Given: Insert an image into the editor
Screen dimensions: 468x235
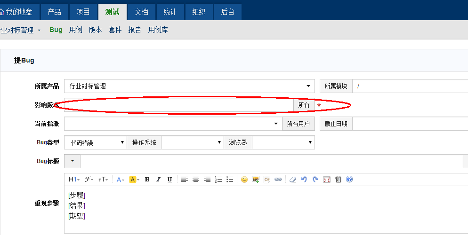Looking at the screenshot, I should (256, 179).
